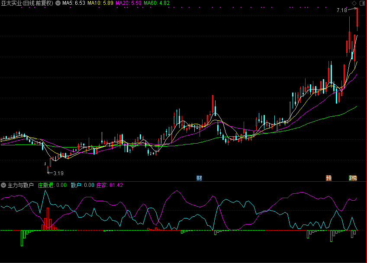Click the 亚太实业(日线,前复权) title text
This screenshot has width=367, height=263.
click(x=27, y=3)
